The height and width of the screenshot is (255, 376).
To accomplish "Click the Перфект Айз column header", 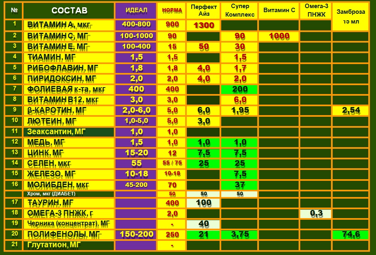I will [204, 11].
